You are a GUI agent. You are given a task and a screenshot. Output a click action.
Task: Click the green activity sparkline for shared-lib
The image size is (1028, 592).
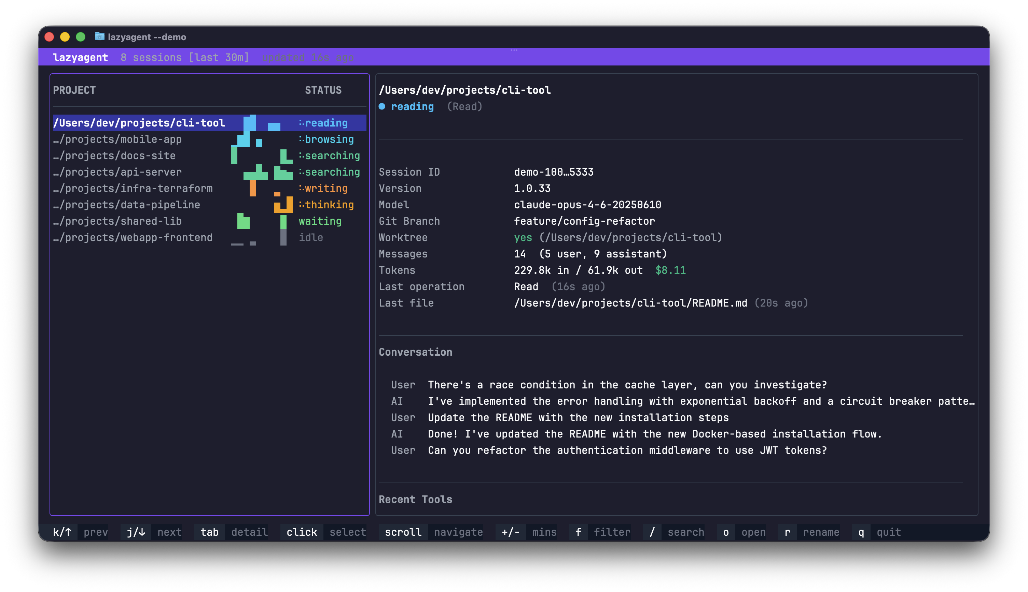(244, 221)
